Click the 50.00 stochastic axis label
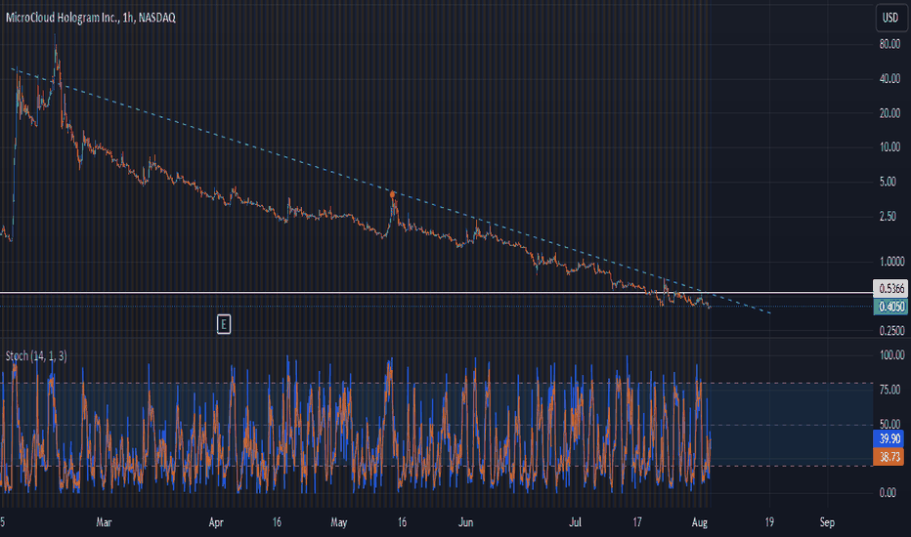Screen dimensions: 911x537 pos(889,424)
